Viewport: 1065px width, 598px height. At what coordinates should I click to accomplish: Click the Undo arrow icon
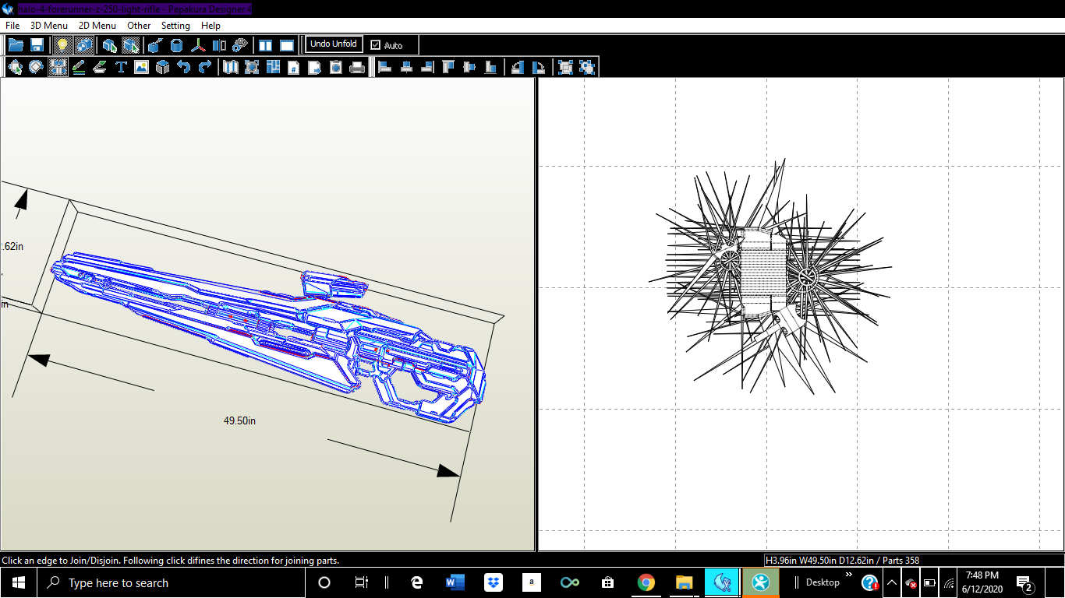[x=183, y=67]
